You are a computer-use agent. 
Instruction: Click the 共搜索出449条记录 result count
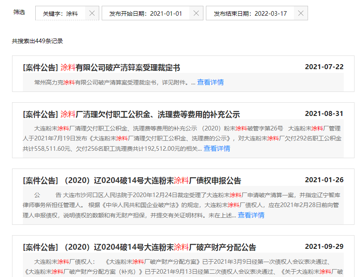coord(37,41)
